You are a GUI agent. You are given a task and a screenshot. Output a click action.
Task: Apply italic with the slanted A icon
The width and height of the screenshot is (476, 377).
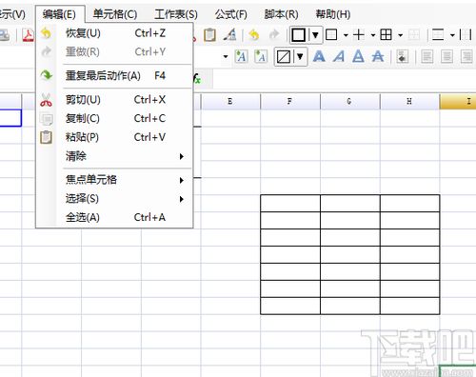click(x=339, y=57)
